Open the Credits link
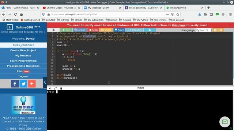 click(38, 122)
